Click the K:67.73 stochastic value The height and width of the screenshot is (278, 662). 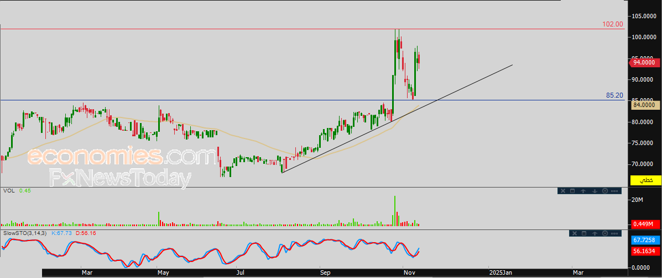(62, 233)
